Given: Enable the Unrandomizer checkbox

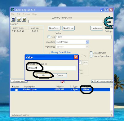Looking at the screenshot, I should (x=91, y=53).
